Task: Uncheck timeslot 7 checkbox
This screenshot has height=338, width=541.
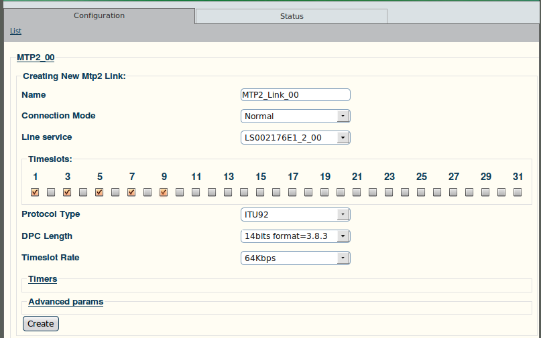Action: point(131,192)
